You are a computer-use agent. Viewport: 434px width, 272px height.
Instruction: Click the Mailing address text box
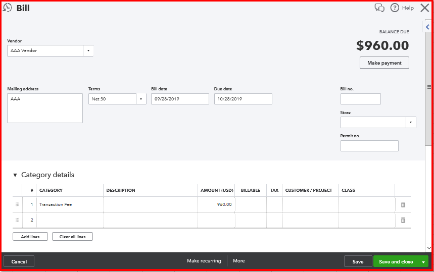tap(45, 108)
